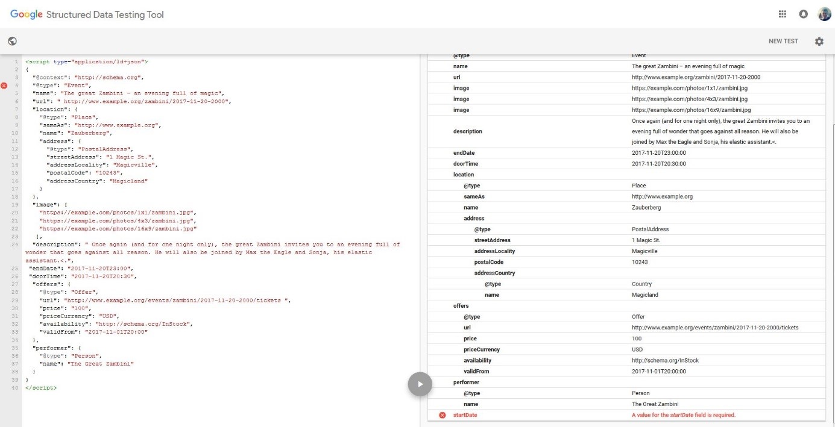The height and width of the screenshot is (427, 835).
Task: Click the "streetAddress" label in results
Action: click(x=493, y=240)
